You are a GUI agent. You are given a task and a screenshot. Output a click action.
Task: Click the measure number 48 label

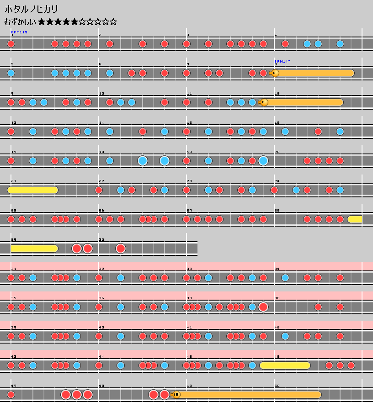(x=101, y=386)
